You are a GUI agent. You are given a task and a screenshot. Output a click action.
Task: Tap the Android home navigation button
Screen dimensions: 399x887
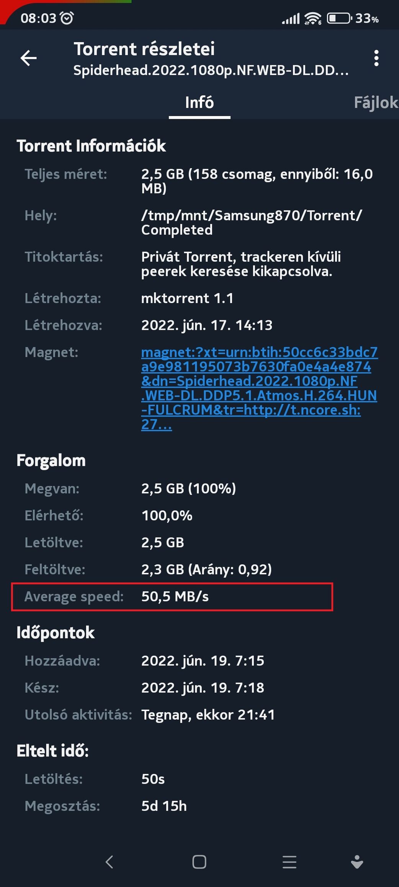pos(199,862)
